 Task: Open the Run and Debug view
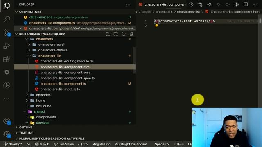tap(7, 46)
